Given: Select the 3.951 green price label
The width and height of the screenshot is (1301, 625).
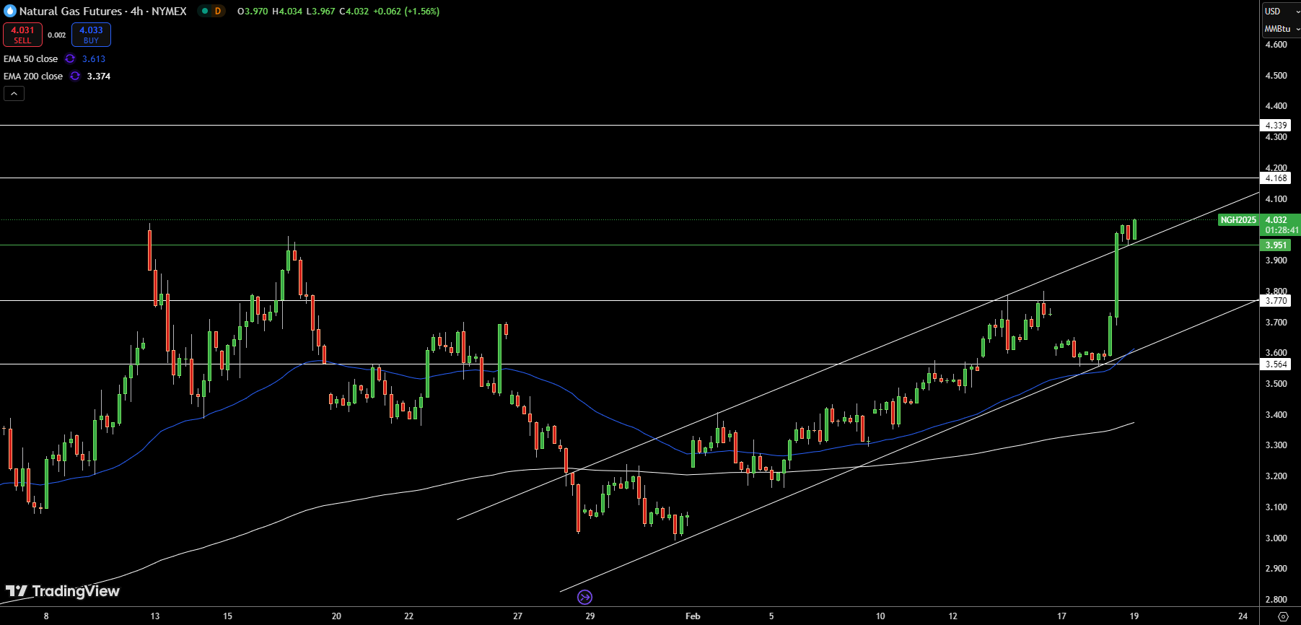Looking at the screenshot, I should point(1276,245).
